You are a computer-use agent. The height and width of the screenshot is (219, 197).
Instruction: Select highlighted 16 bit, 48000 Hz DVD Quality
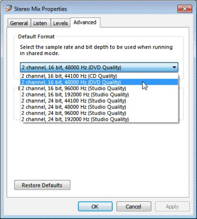pyautogui.click(x=99, y=82)
